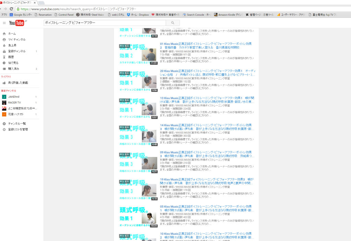Open the video title starting "19 Kiss Music"
Screen dimensions: 351x241
click(x=207, y=181)
